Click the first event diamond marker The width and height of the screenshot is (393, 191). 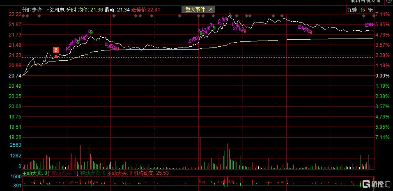click(x=23, y=16)
